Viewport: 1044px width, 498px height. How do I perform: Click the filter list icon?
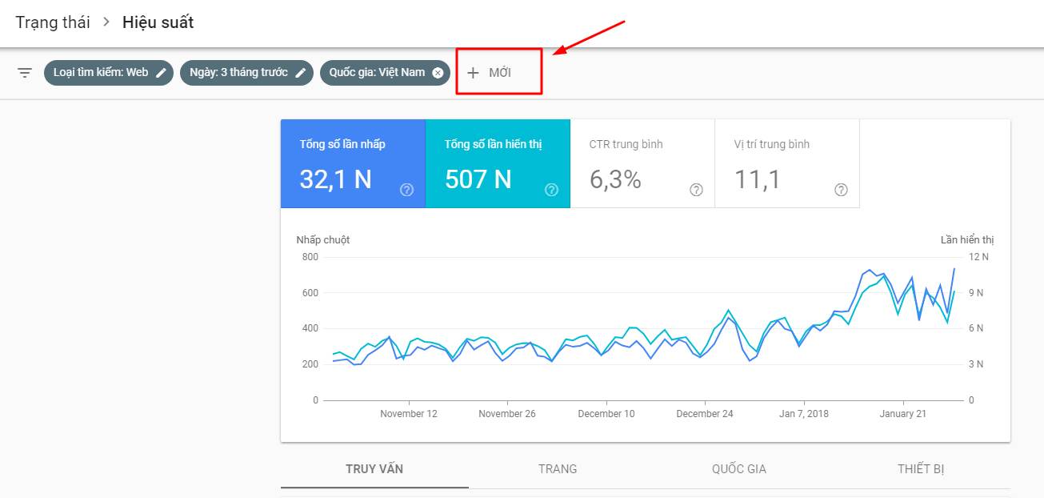tap(25, 73)
